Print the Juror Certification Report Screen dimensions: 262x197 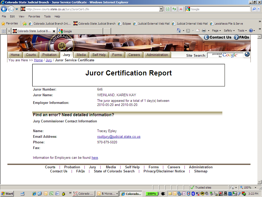pyautogui.click(x=204, y=31)
